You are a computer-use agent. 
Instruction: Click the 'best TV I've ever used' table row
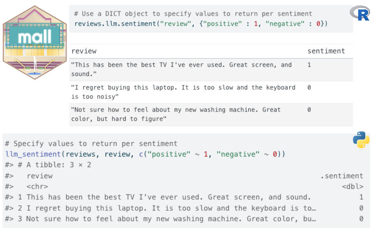[181, 69]
